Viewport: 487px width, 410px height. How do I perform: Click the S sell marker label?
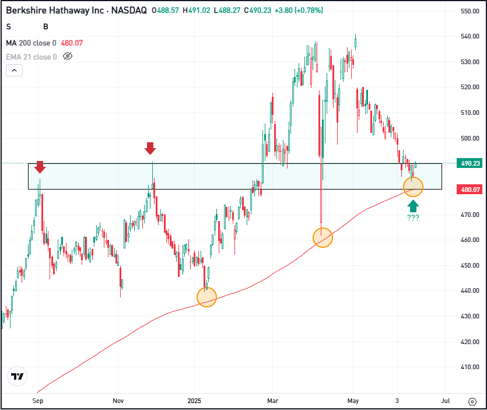(9, 27)
